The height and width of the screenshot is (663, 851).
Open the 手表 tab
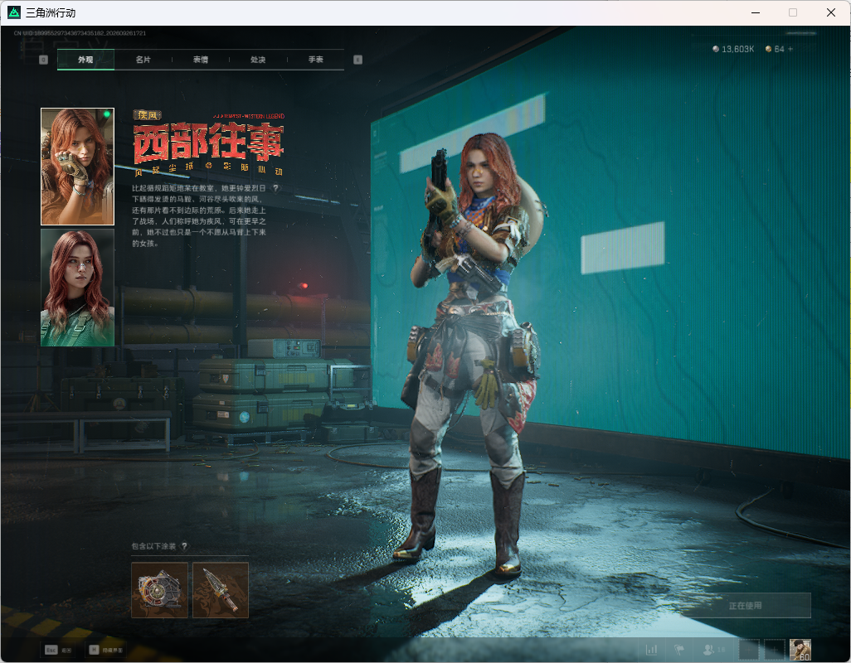click(x=316, y=60)
